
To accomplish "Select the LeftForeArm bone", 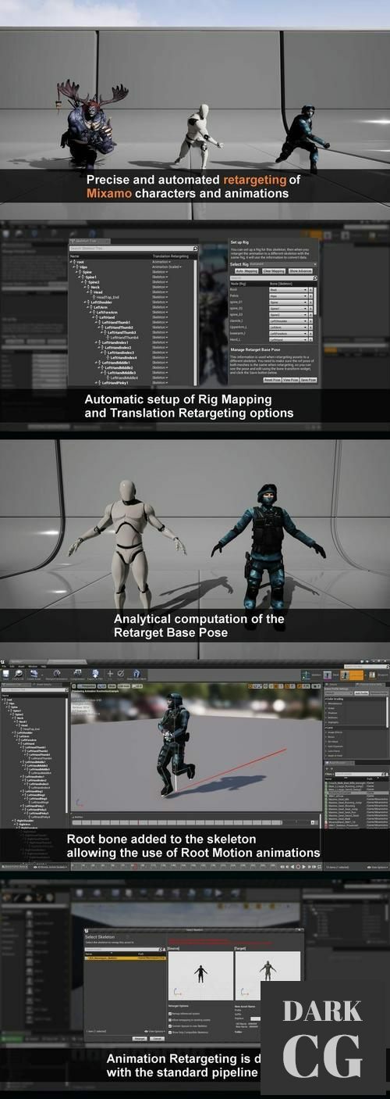I will [108, 312].
